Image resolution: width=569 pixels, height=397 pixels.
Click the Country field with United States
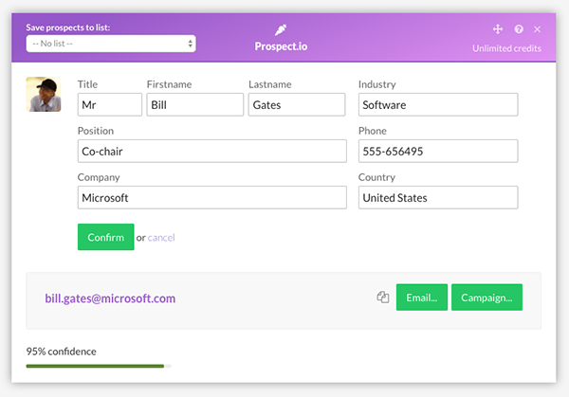438,198
